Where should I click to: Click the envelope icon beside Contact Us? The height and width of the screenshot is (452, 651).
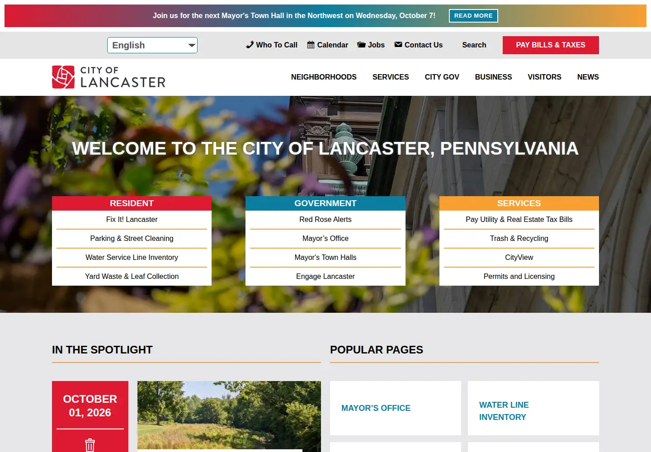[398, 44]
